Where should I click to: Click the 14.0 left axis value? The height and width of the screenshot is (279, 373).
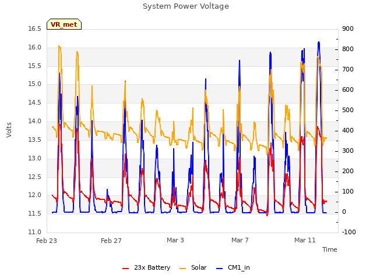click(35, 121)
